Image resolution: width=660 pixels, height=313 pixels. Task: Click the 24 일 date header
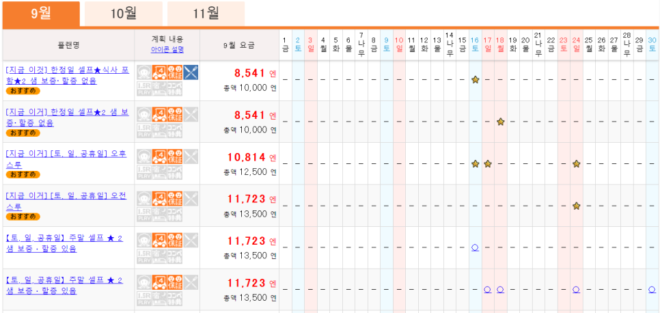click(576, 44)
